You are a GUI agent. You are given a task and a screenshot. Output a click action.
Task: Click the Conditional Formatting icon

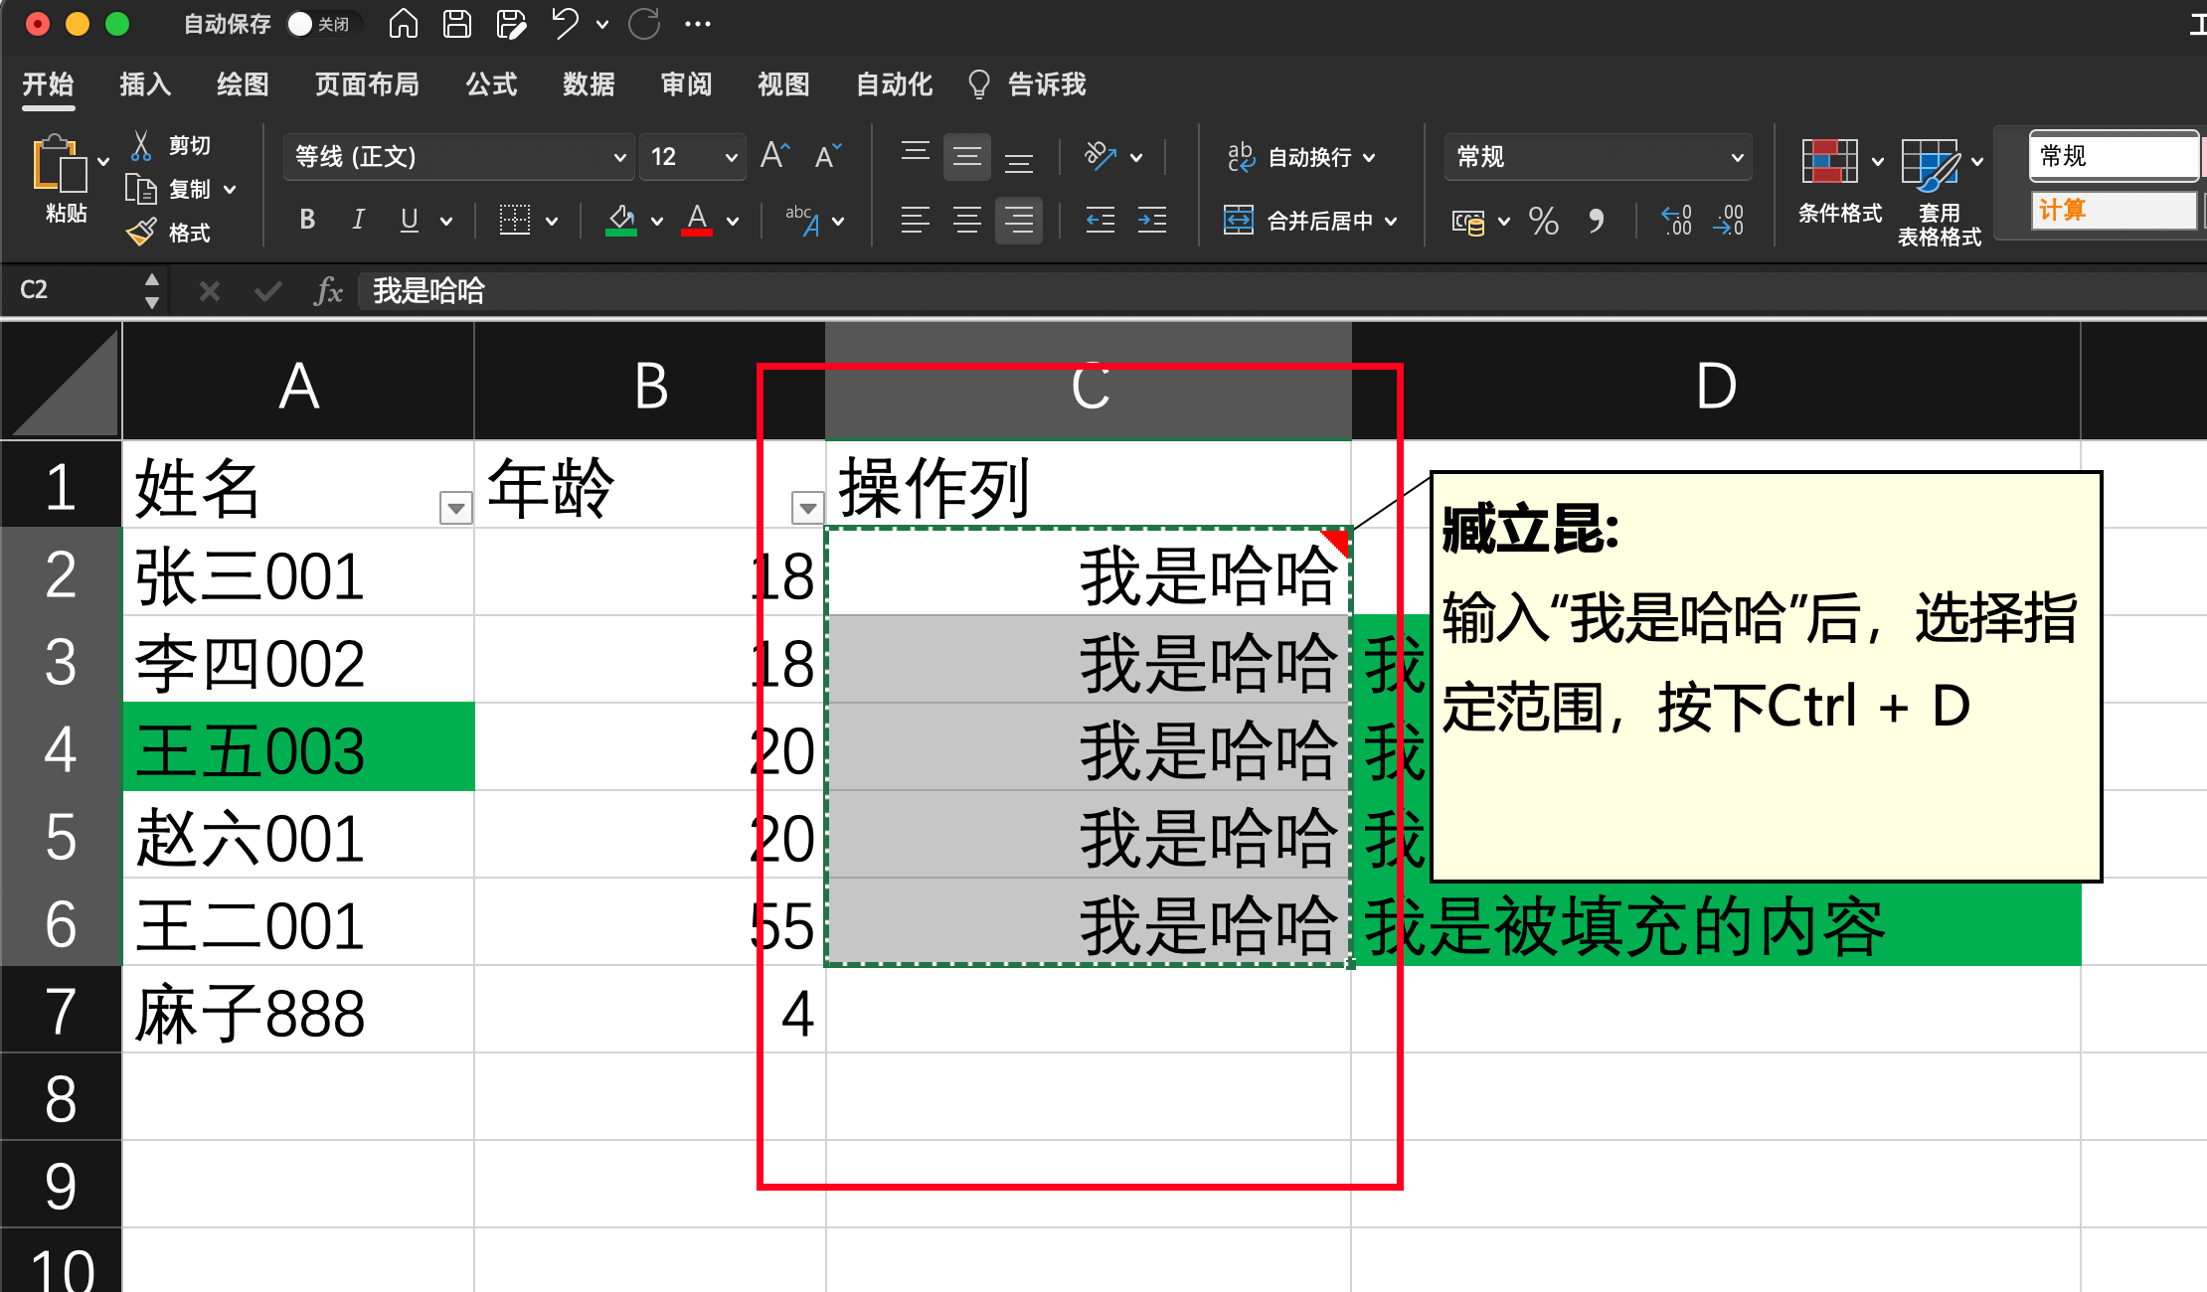[x=1829, y=162]
